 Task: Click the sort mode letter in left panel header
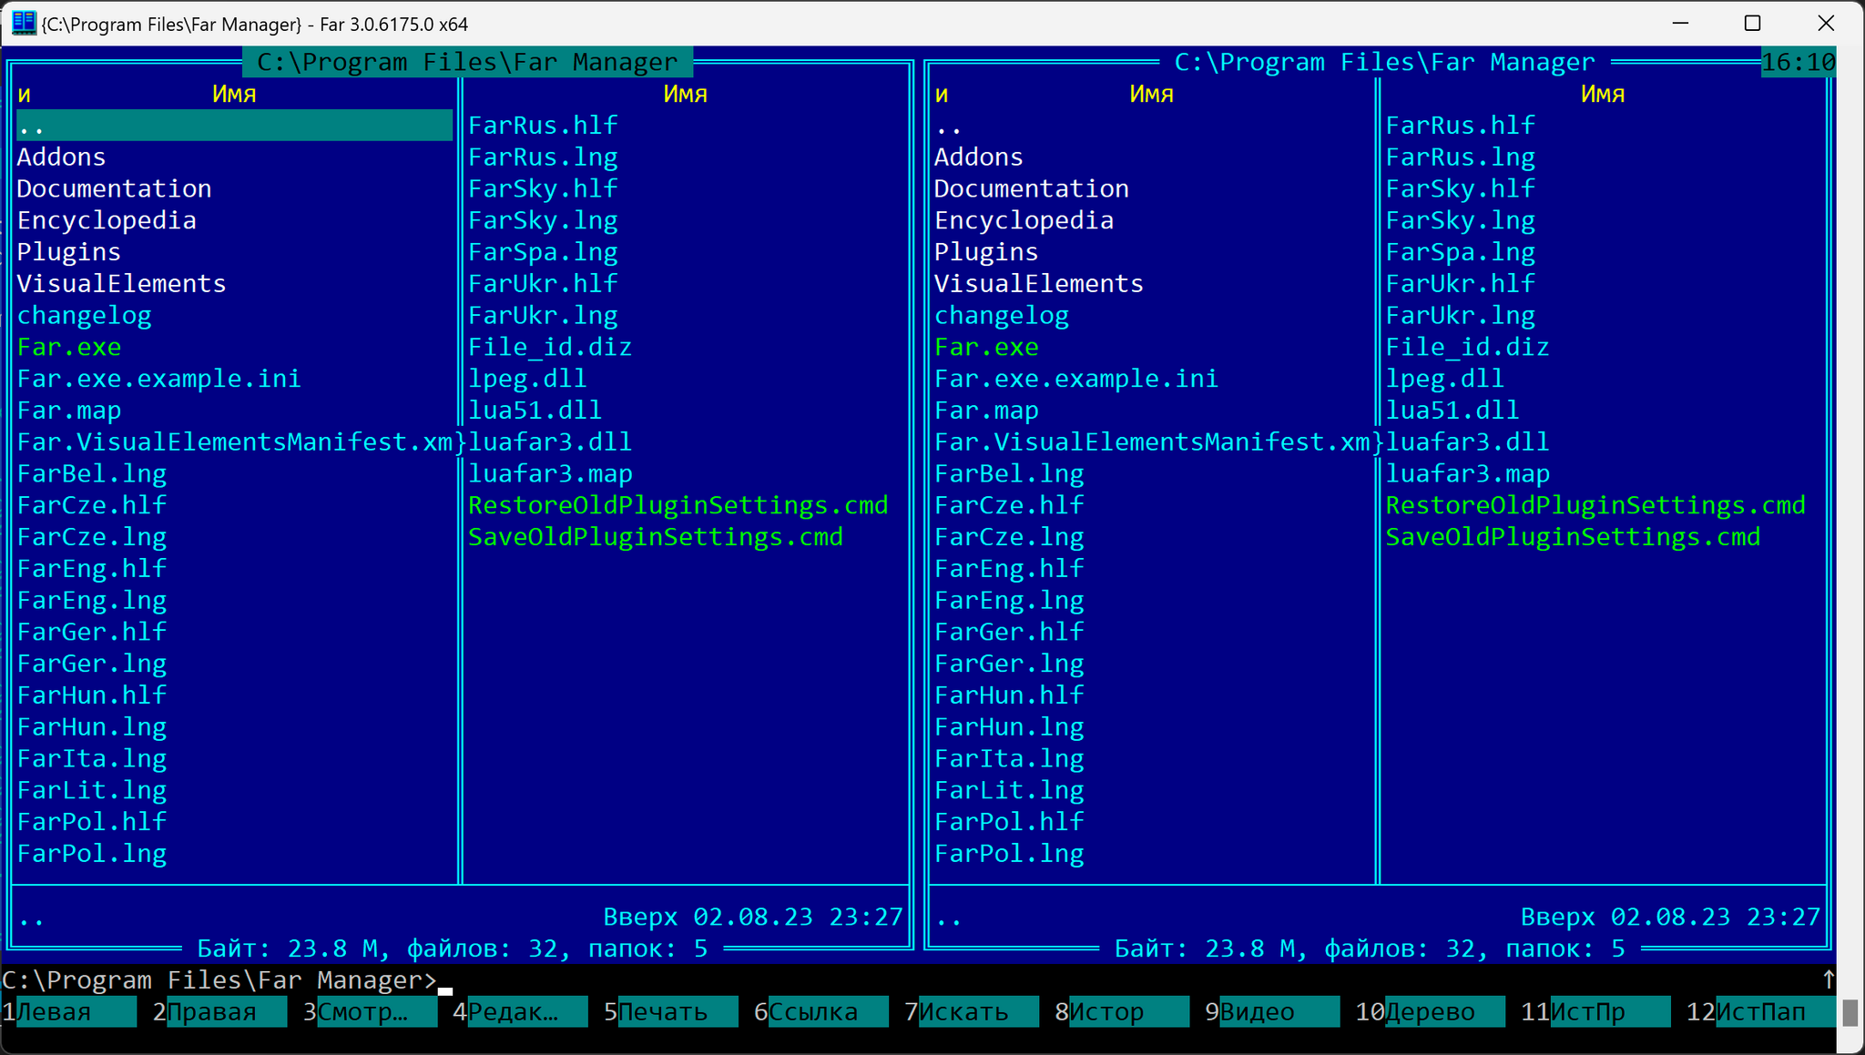coord(25,94)
